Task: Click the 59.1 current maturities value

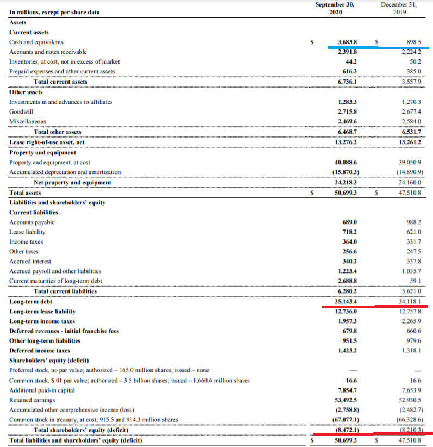Action: point(415,281)
